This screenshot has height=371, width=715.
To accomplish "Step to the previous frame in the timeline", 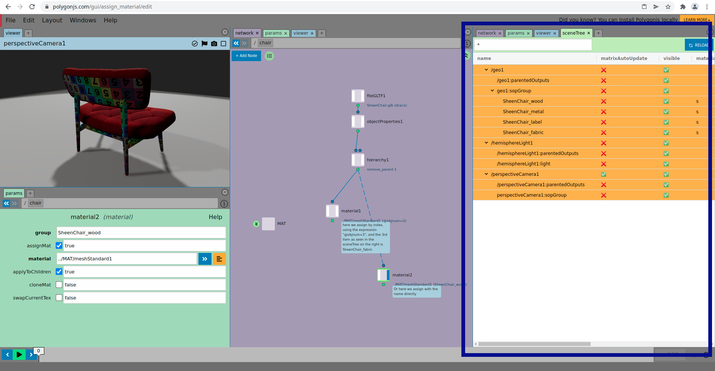I will (7, 355).
